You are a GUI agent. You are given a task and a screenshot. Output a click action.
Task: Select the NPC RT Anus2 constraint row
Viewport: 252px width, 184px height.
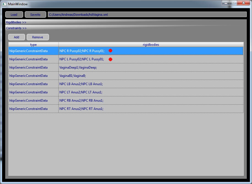click(x=81, y=109)
